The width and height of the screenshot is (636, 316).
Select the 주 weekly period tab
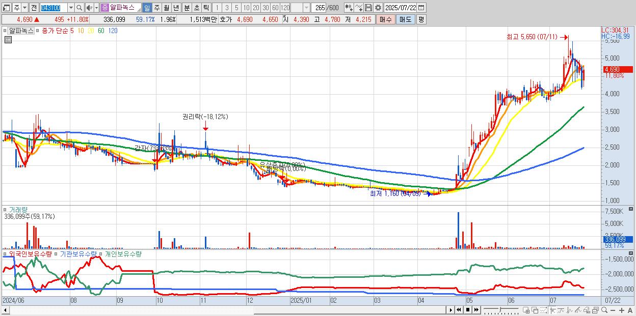156,8
